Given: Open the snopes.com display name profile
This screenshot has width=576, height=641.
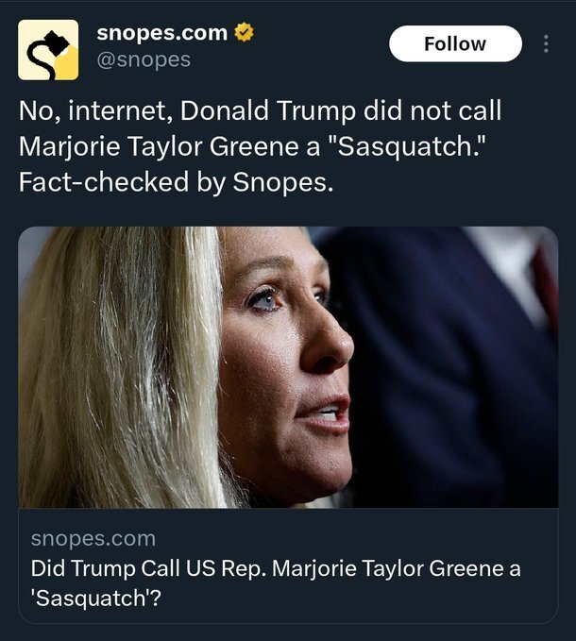Looking at the screenshot, I should click(161, 33).
